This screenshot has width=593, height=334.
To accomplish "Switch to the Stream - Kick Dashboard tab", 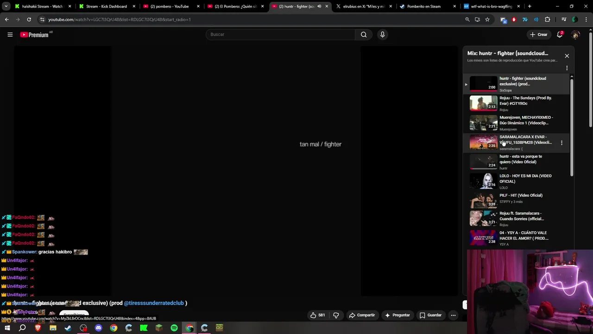I will [106, 6].
